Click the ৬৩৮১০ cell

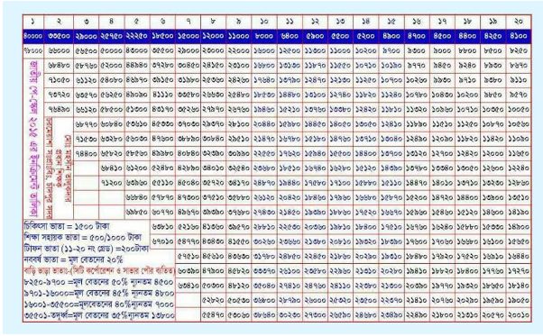click(162, 227)
